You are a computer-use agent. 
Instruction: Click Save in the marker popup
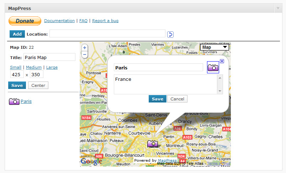[158, 99]
